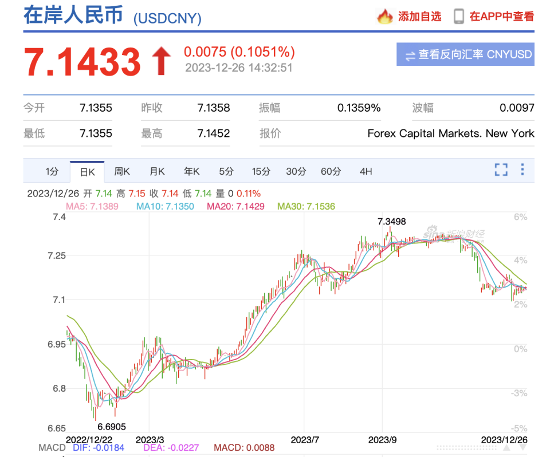Viewport: 550px width, 457px height.
Task: Click the 查看反向汇率 CNYUSD button
Action: [x=465, y=54]
